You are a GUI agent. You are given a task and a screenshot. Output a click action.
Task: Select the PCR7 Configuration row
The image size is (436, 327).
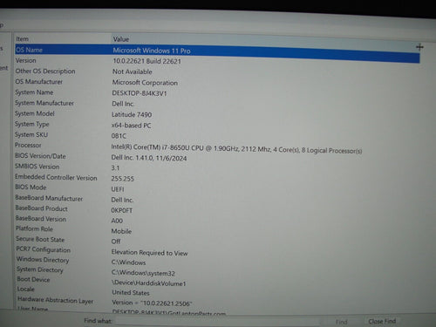(x=217, y=251)
